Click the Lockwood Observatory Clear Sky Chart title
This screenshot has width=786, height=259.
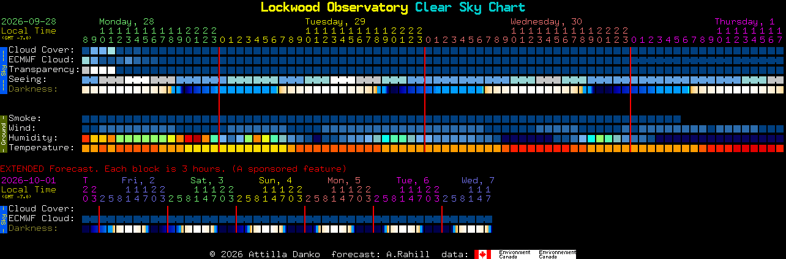click(393, 7)
